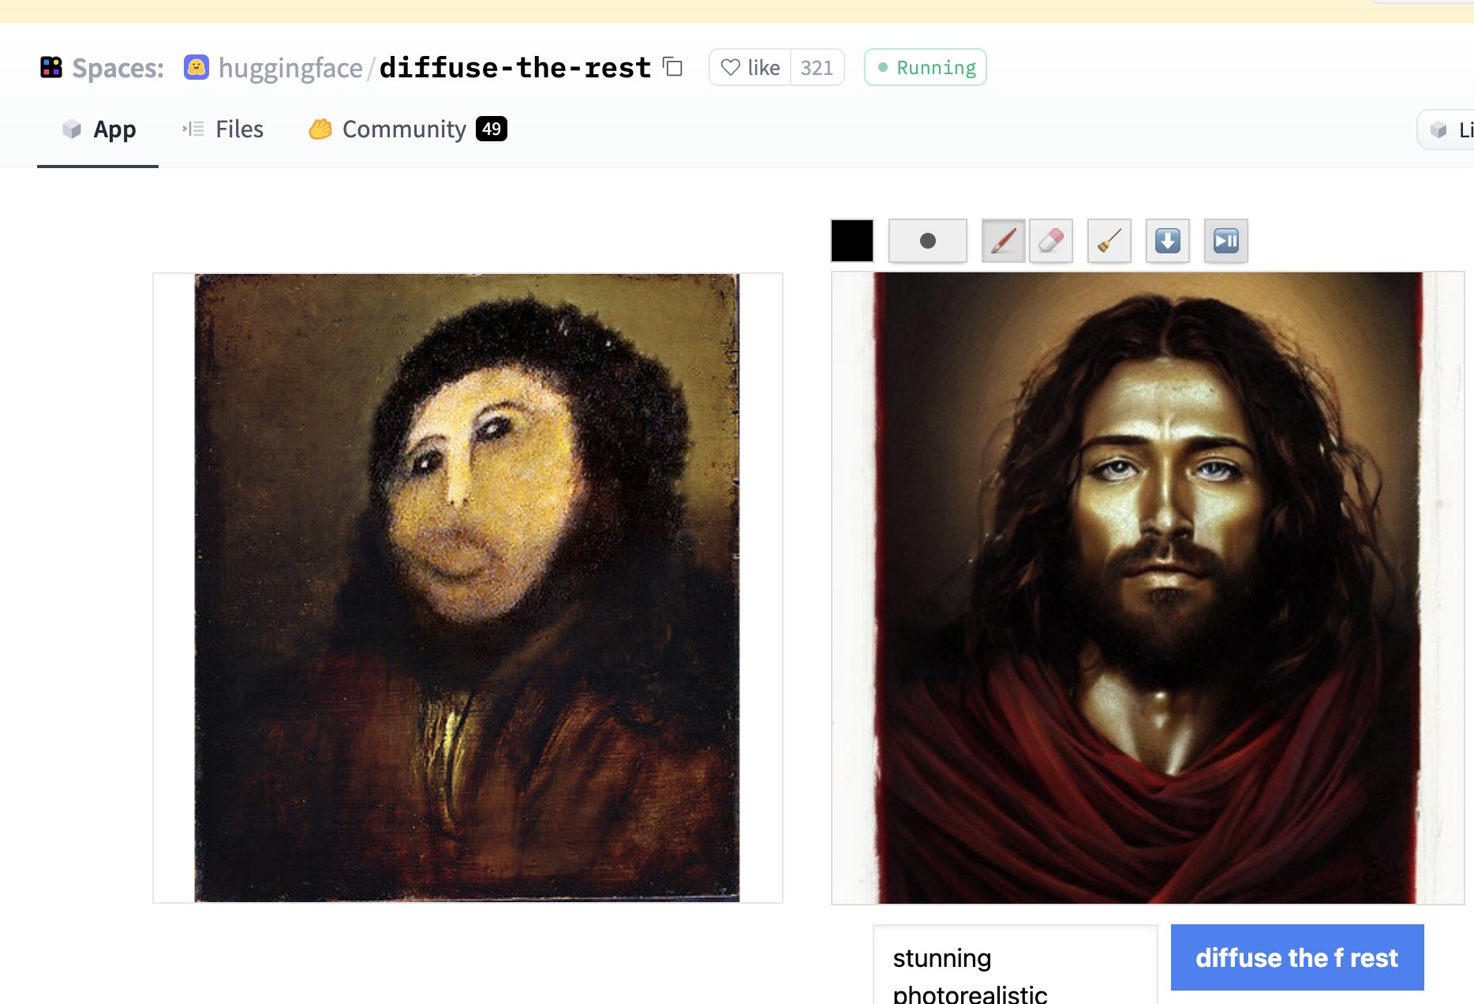Open the brush size selector

click(927, 241)
